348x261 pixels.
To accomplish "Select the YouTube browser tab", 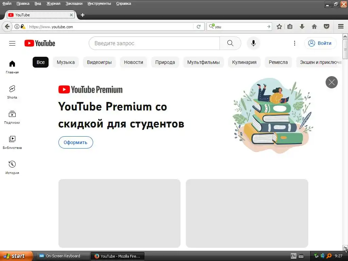I will coord(41,15).
